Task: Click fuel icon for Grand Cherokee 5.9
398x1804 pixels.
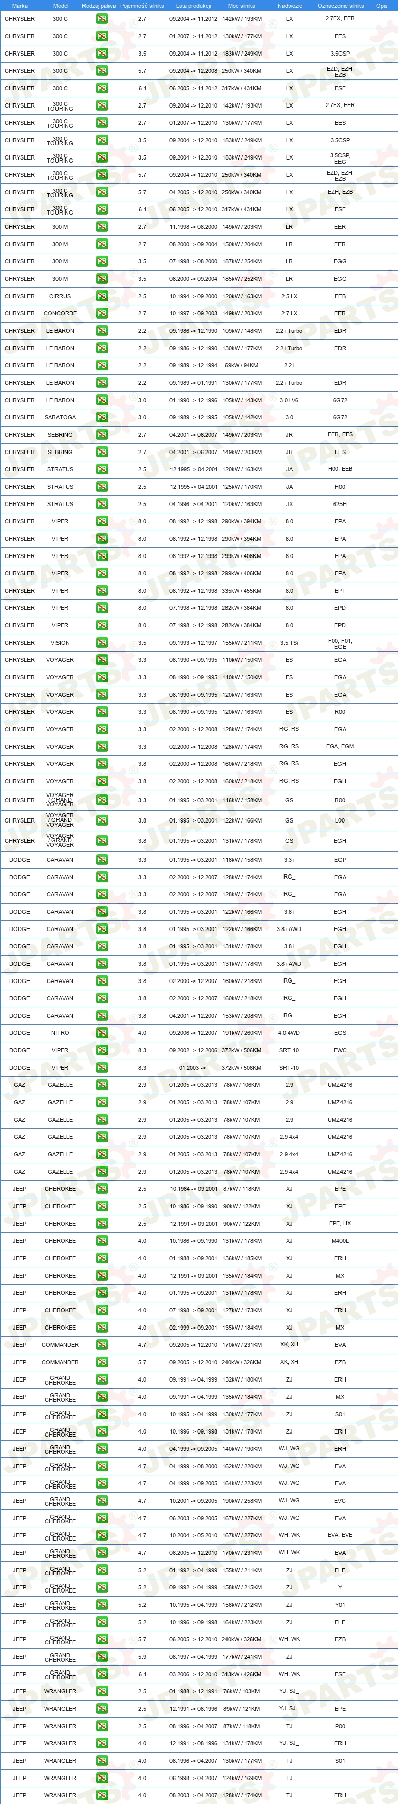Action: pyautogui.click(x=102, y=1658)
